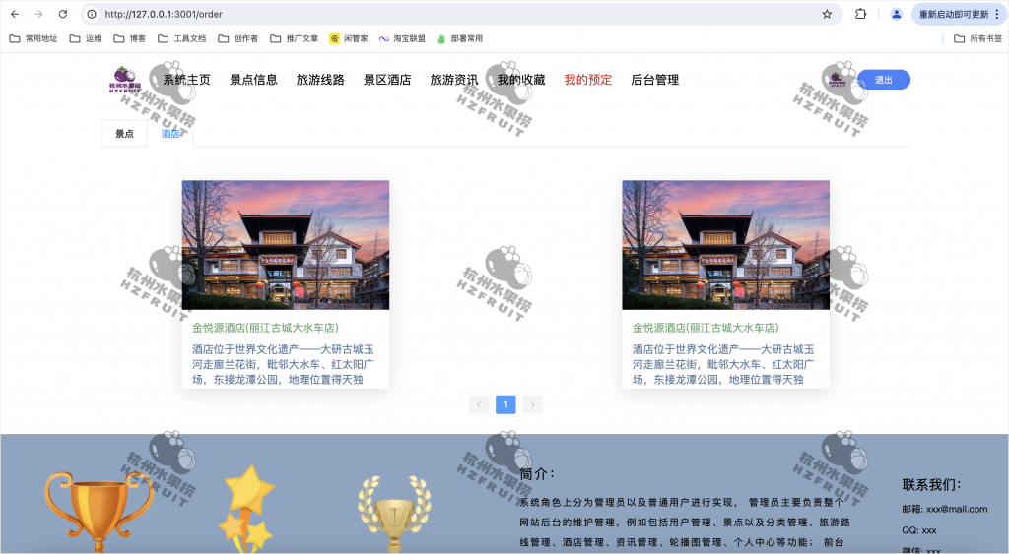Open the 创作者 bookmarks folder
This screenshot has height=554, width=1009.
pos(238,38)
